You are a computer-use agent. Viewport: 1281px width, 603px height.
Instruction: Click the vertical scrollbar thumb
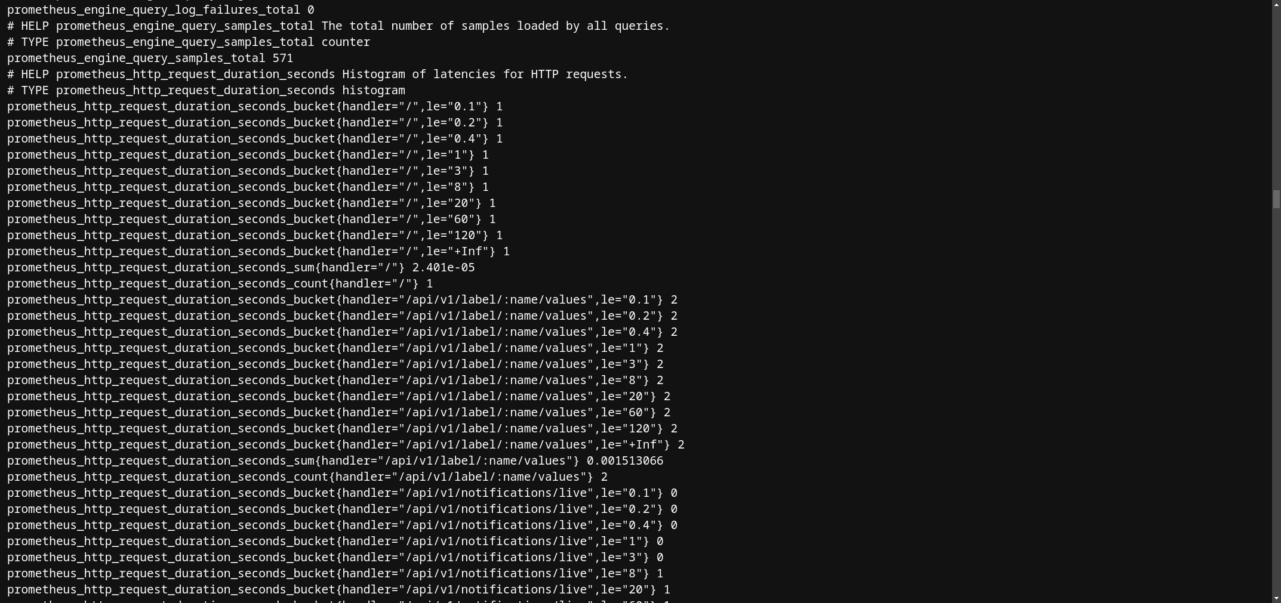(x=1276, y=199)
